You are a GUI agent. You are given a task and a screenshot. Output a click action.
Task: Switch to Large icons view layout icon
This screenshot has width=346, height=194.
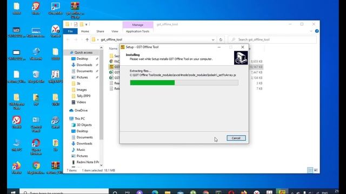pos(316,170)
